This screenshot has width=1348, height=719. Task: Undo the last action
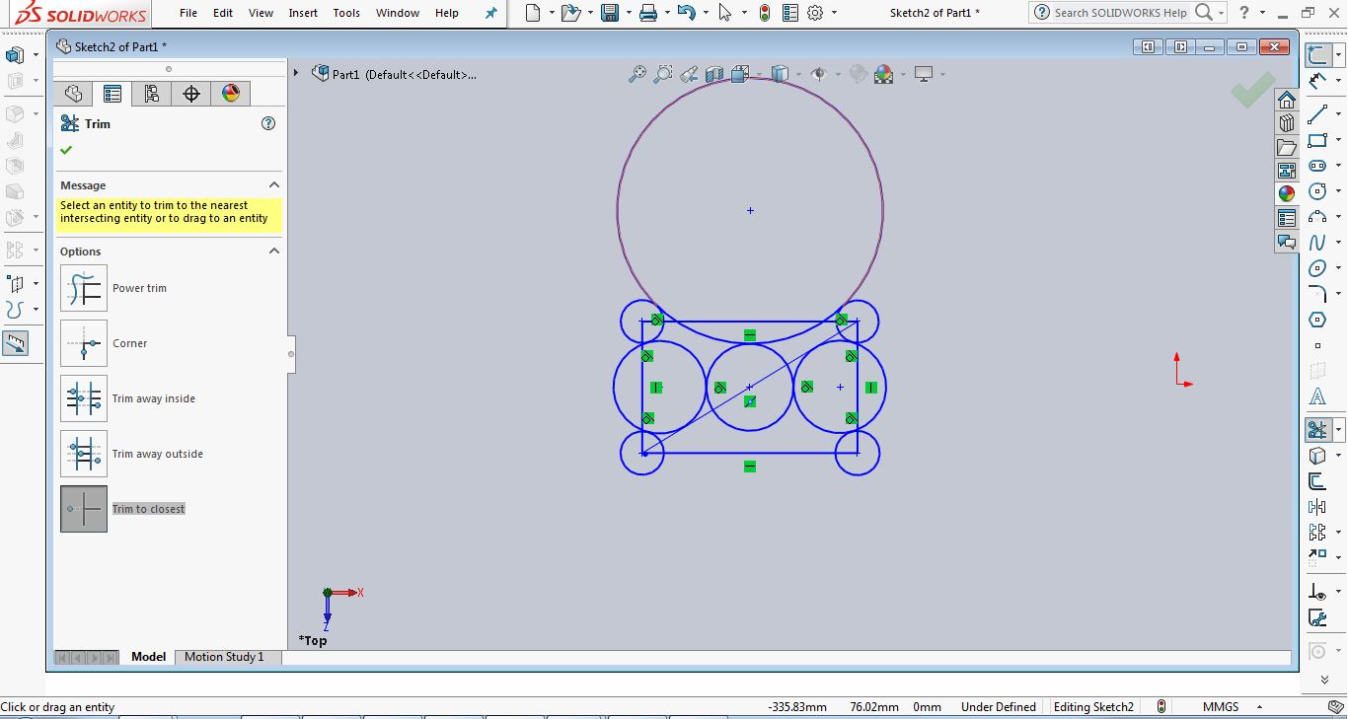coord(687,13)
